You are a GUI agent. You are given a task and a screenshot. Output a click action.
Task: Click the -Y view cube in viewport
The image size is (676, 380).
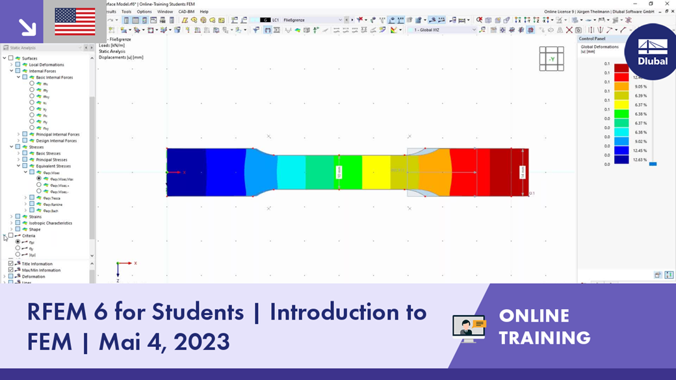[551, 59]
